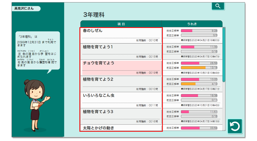257x141 pixels.
Task: Select the 植物を育てよう1 item
Action: pos(121,52)
